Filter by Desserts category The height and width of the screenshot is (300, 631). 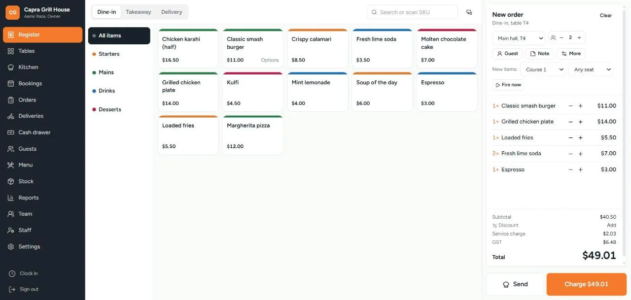click(119, 109)
